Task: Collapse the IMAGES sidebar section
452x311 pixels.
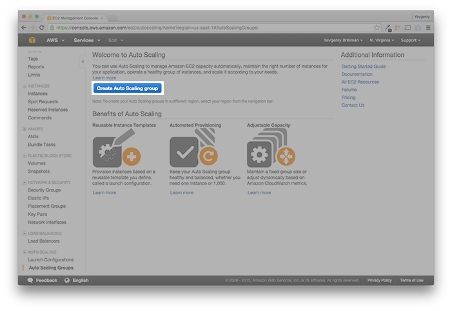Action: pyautogui.click(x=25, y=128)
